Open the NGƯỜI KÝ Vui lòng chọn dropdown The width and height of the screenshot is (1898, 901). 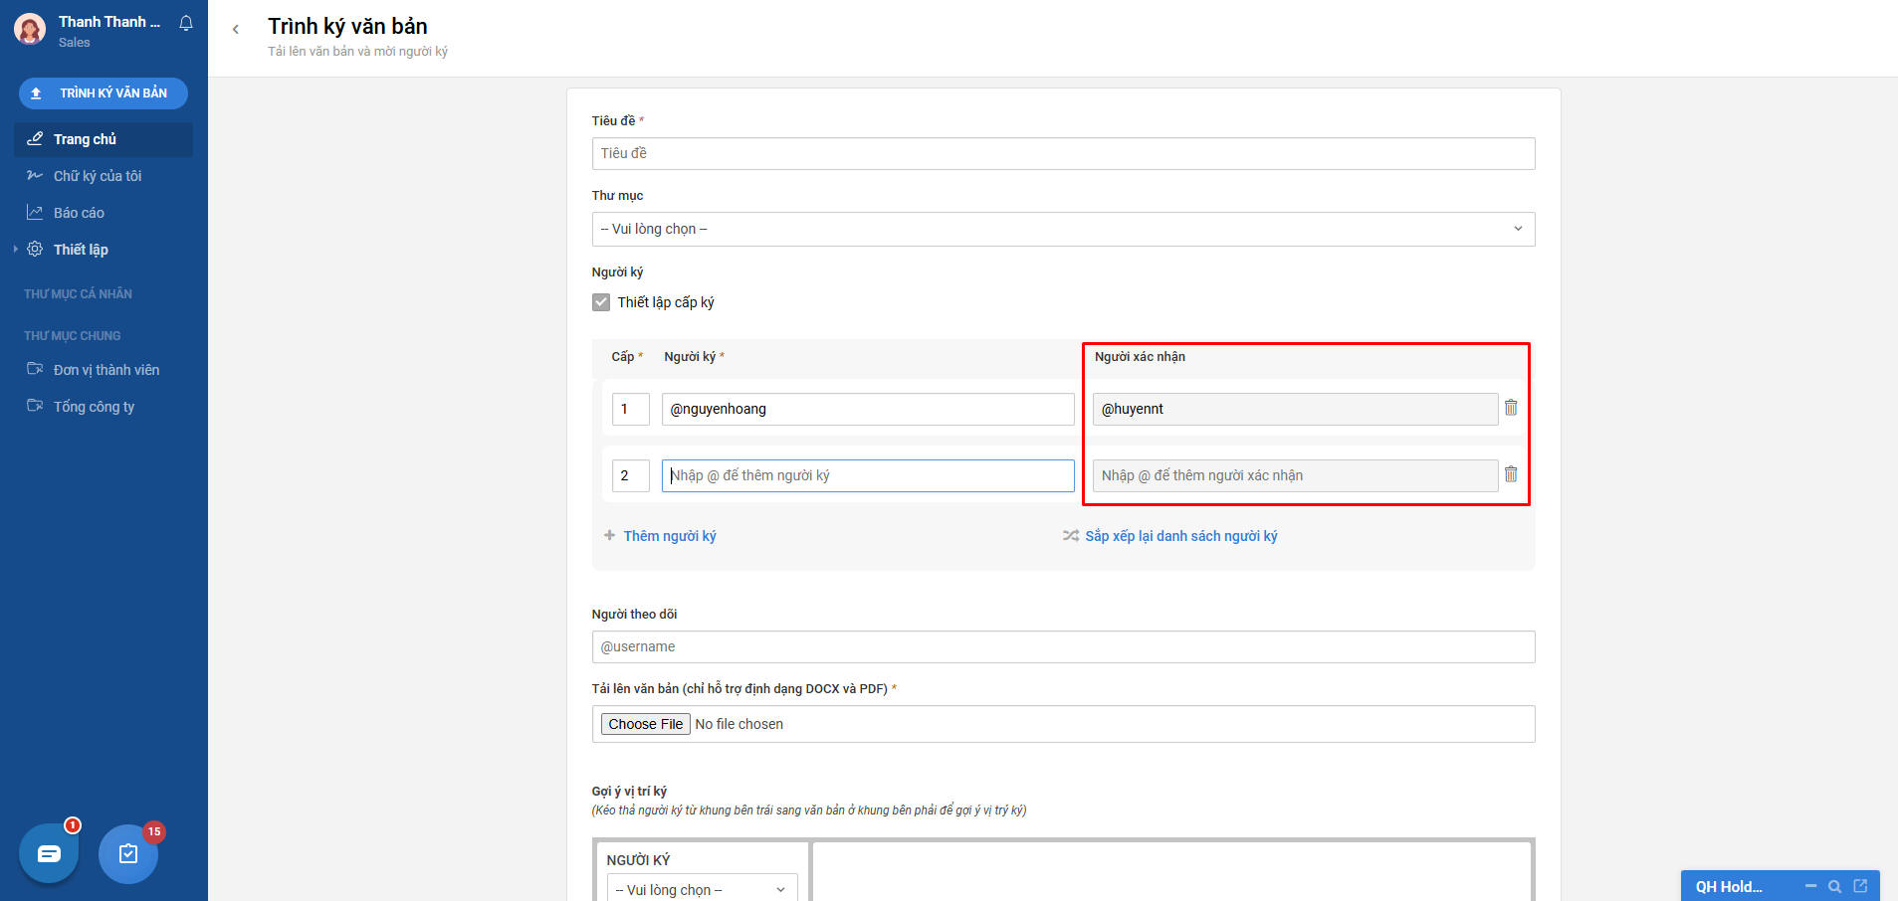click(x=703, y=889)
